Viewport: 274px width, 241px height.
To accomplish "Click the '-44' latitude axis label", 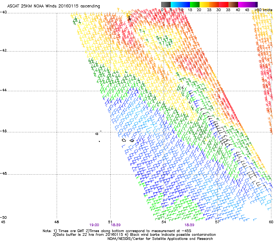I will [x=3, y=90].
